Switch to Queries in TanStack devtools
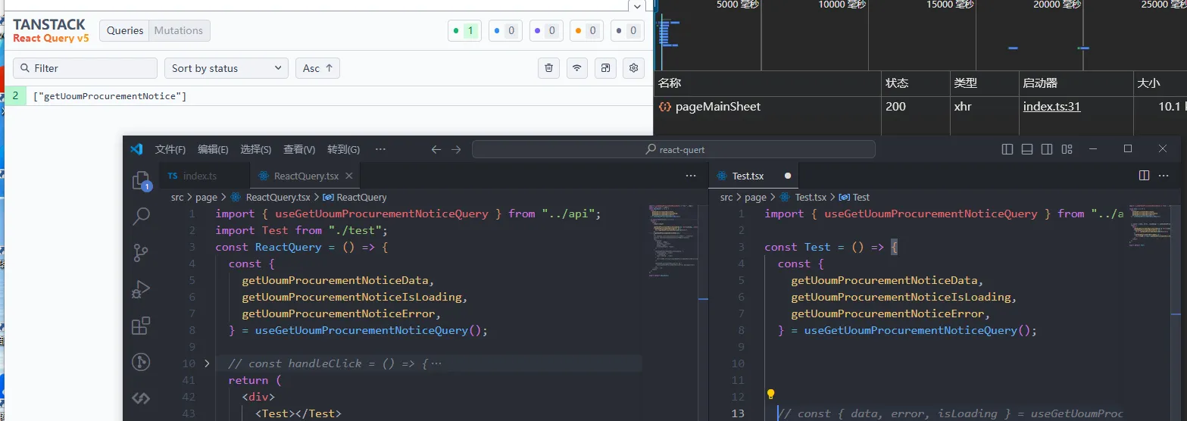Screen dimensions: 1187x421 point(125,30)
